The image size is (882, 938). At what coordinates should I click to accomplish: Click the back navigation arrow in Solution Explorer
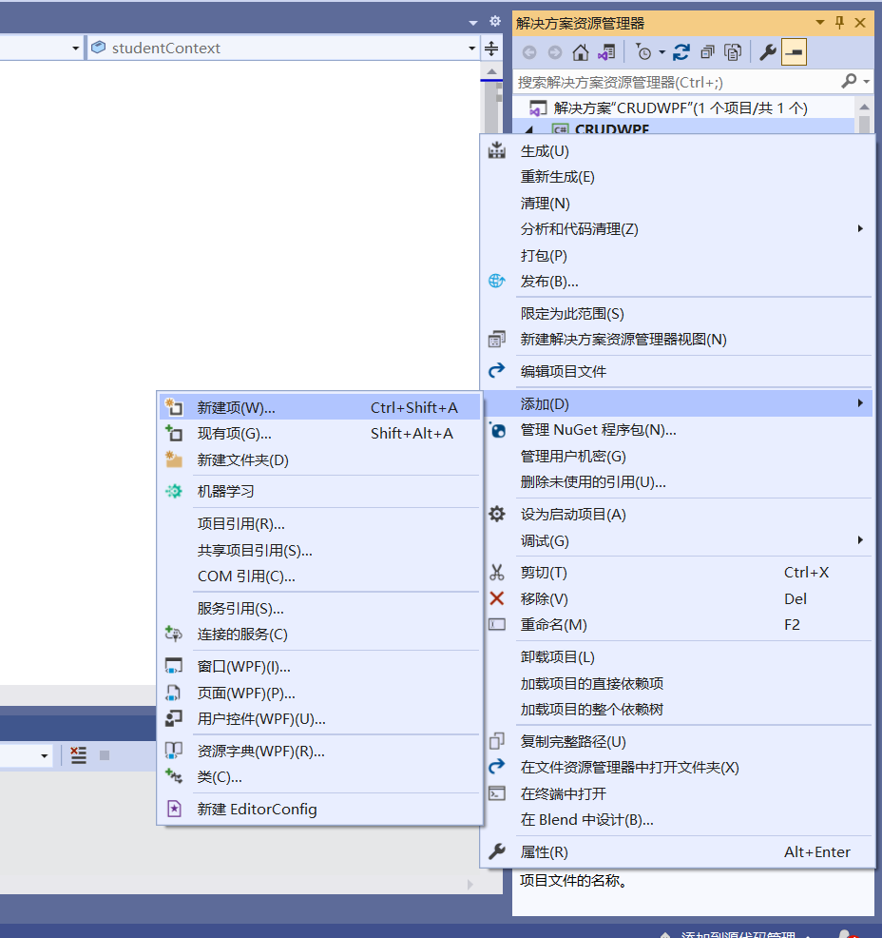(529, 51)
